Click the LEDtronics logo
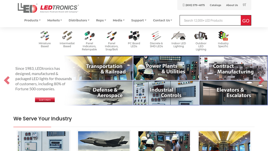Image resolution: width=268 pixels, height=151 pixels. (48, 8)
